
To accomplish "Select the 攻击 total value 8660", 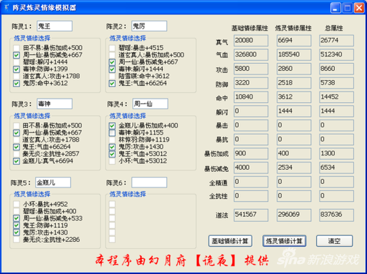I will point(336,69).
